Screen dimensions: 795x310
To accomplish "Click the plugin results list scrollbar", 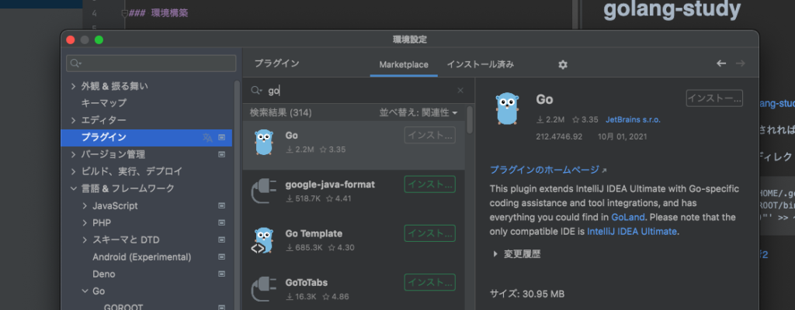I will pyautogui.click(x=470, y=120).
